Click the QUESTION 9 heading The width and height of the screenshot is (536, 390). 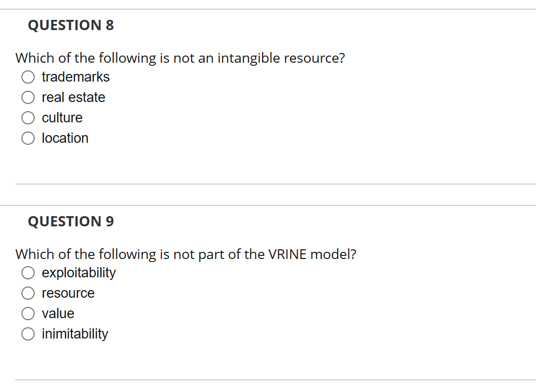click(x=71, y=221)
